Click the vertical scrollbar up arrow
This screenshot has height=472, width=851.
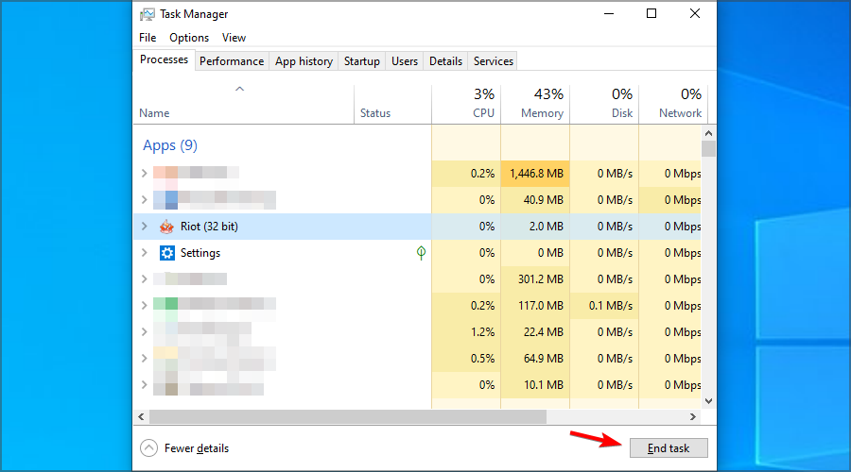point(708,133)
